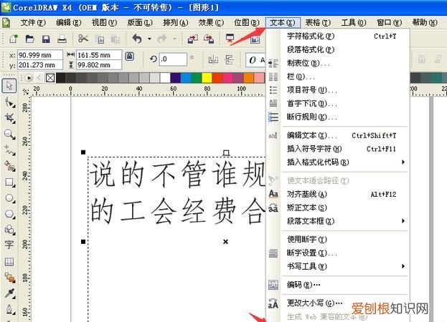Click the mirror horizontally button

tap(213, 59)
